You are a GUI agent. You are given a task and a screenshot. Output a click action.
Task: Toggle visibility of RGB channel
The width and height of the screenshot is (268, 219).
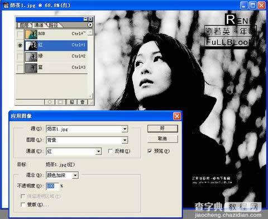(x=20, y=34)
